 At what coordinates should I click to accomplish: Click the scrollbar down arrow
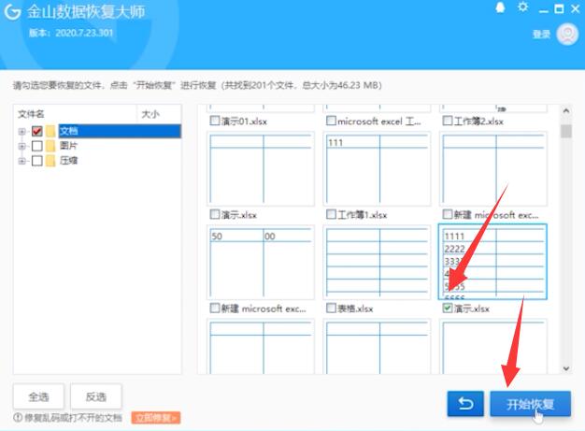click(566, 368)
